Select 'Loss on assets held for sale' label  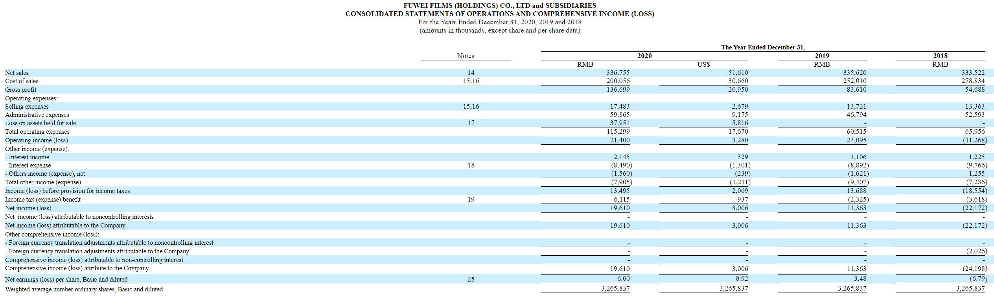40,123
